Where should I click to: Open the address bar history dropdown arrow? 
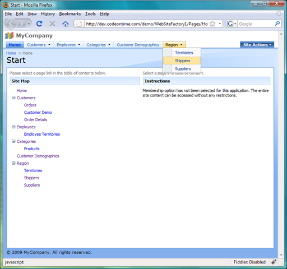[x=220, y=24]
